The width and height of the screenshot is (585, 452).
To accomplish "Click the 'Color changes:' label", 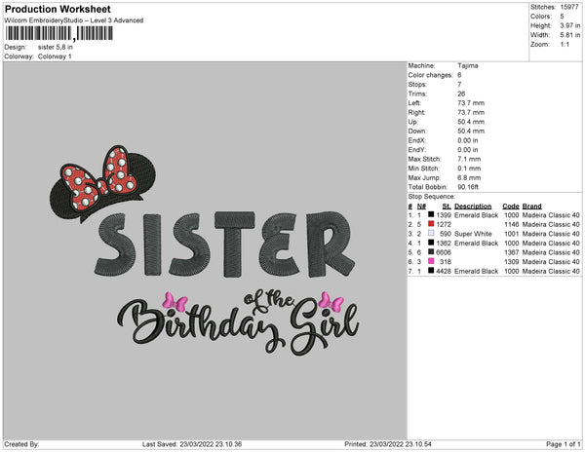I will (x=430, y=75).
